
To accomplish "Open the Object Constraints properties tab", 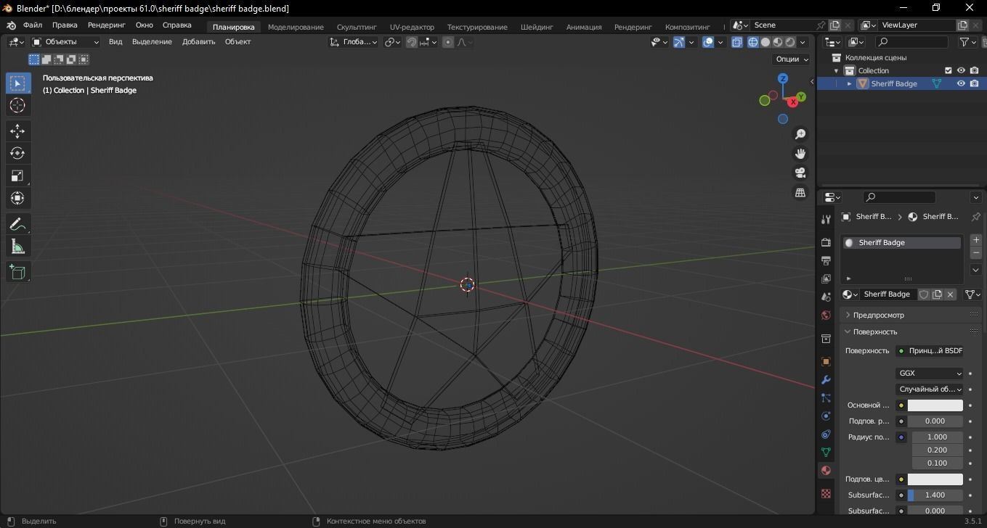I will (x=826, y=434).
